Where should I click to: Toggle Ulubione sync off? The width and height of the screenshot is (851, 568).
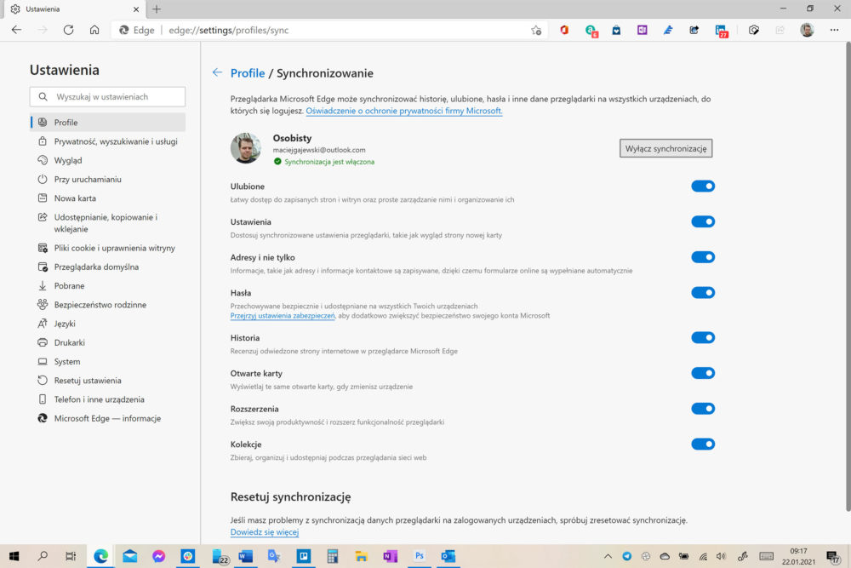pos(703,186)
